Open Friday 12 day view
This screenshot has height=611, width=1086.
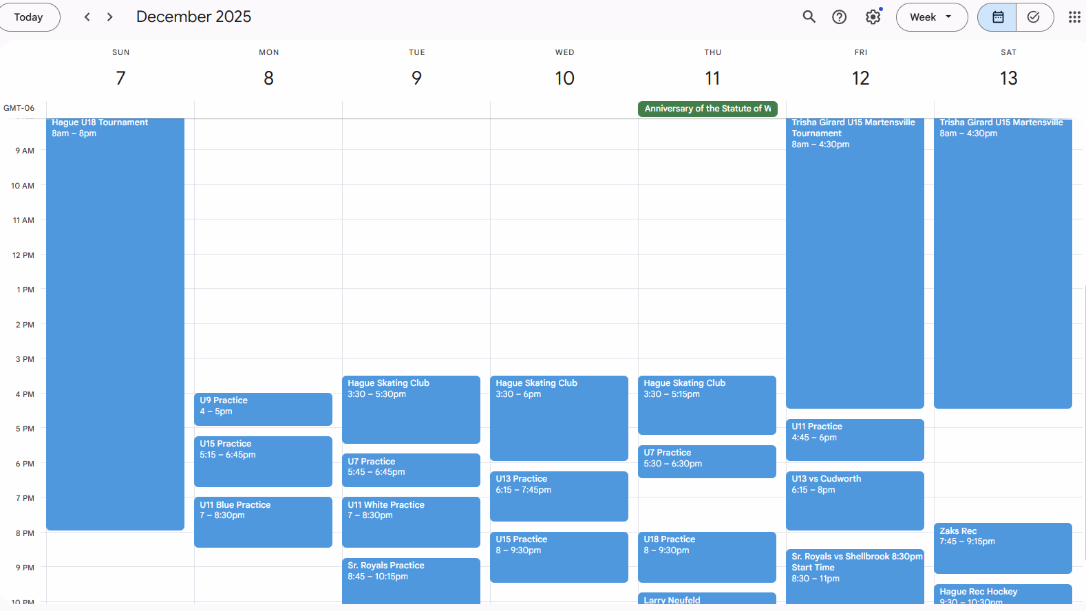tap(860, 78)
